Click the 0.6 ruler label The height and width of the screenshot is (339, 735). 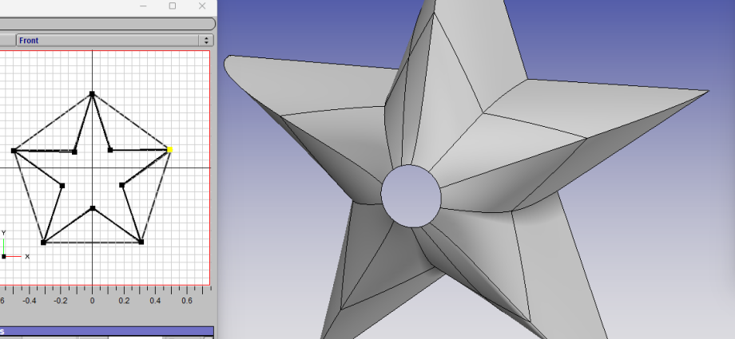click(187, 301)
